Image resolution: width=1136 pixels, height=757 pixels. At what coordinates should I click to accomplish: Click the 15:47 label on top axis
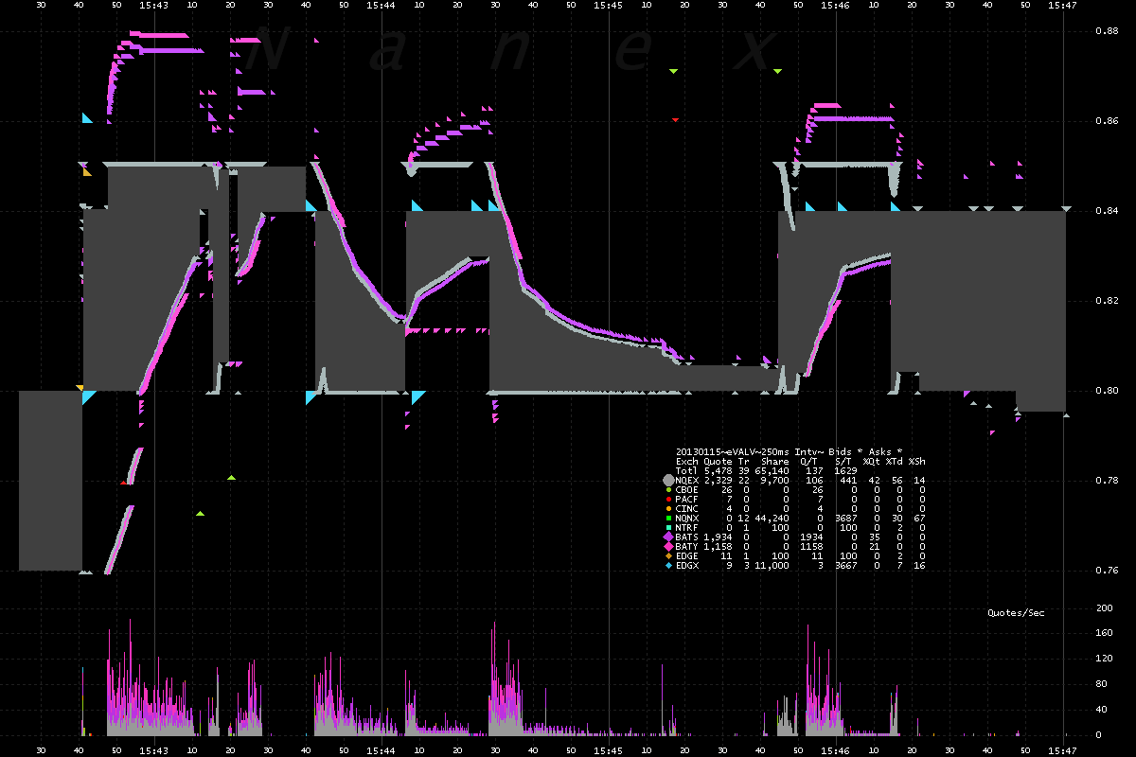(x=1063, y=6)
